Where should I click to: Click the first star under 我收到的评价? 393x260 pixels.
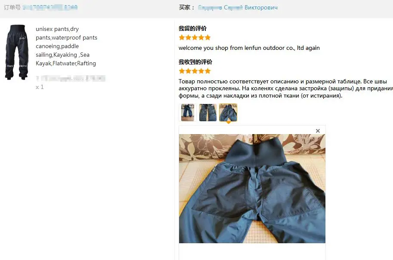point(182,71)
